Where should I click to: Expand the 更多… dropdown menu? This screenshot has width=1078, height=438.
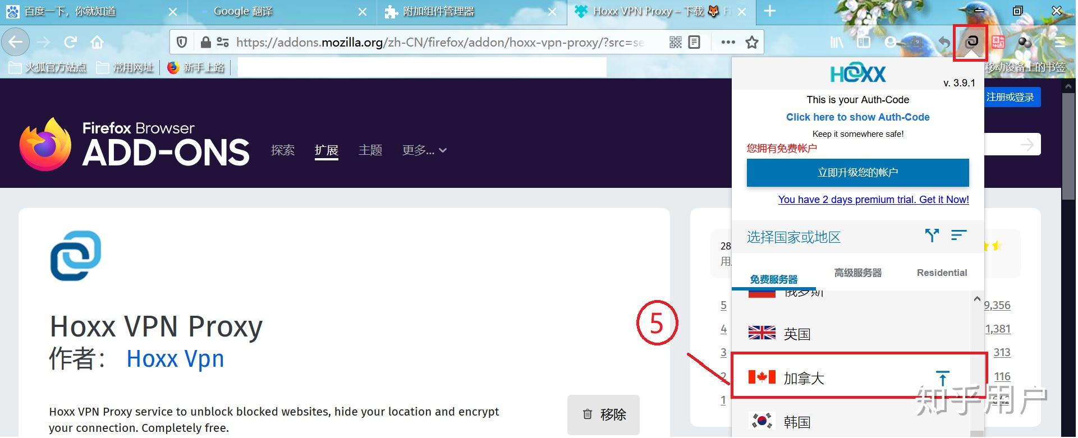424,150
